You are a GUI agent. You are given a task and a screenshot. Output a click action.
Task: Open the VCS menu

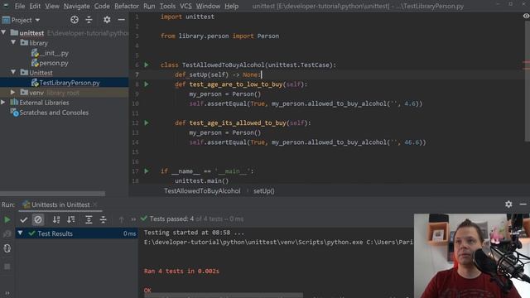[x=185, y=6]
